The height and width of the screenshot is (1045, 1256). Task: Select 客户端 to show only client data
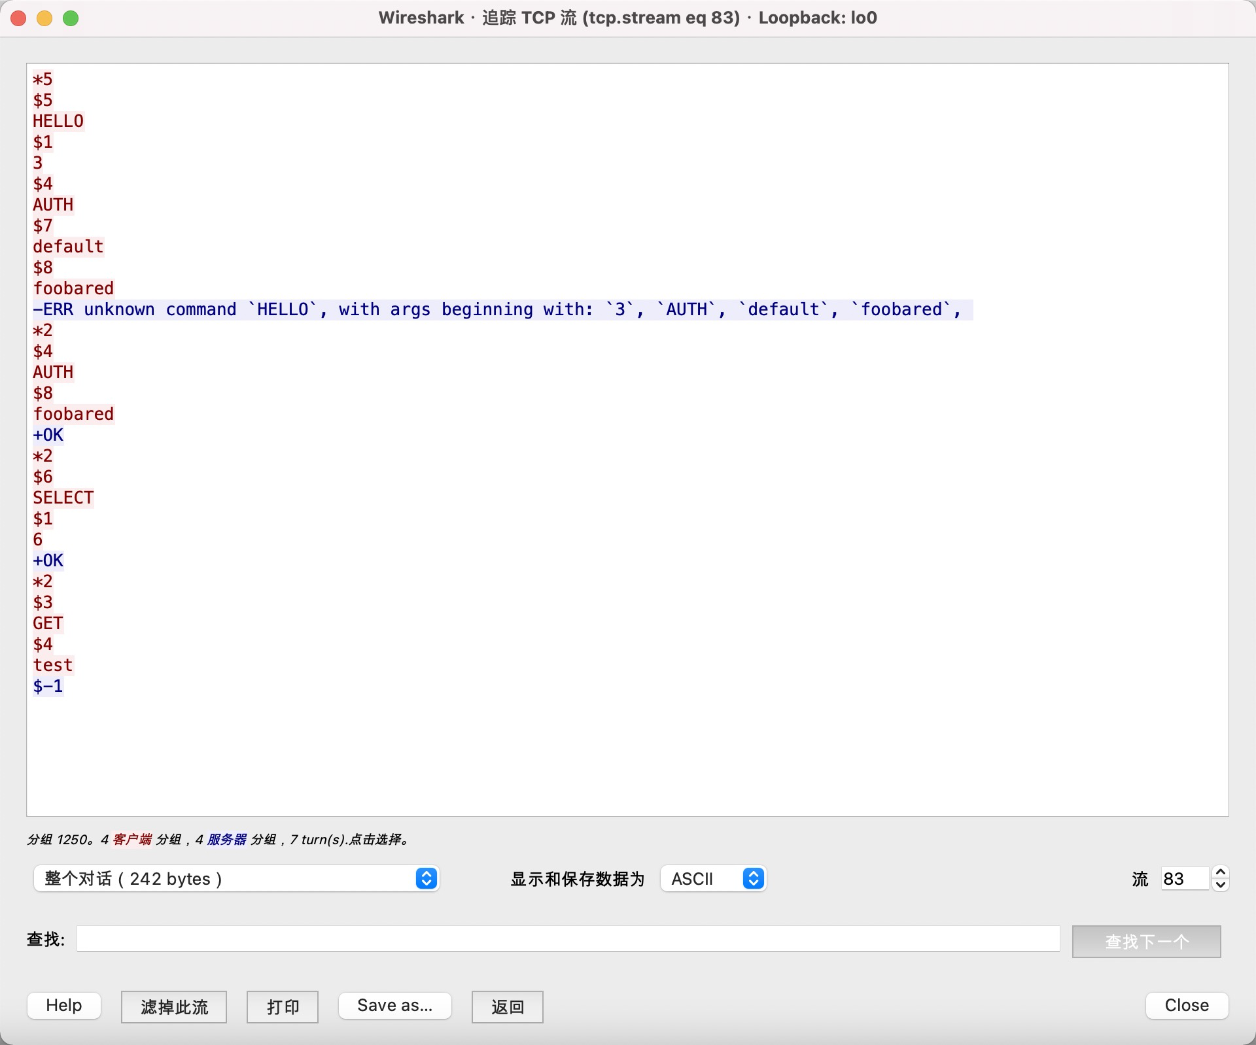[131, 840]
